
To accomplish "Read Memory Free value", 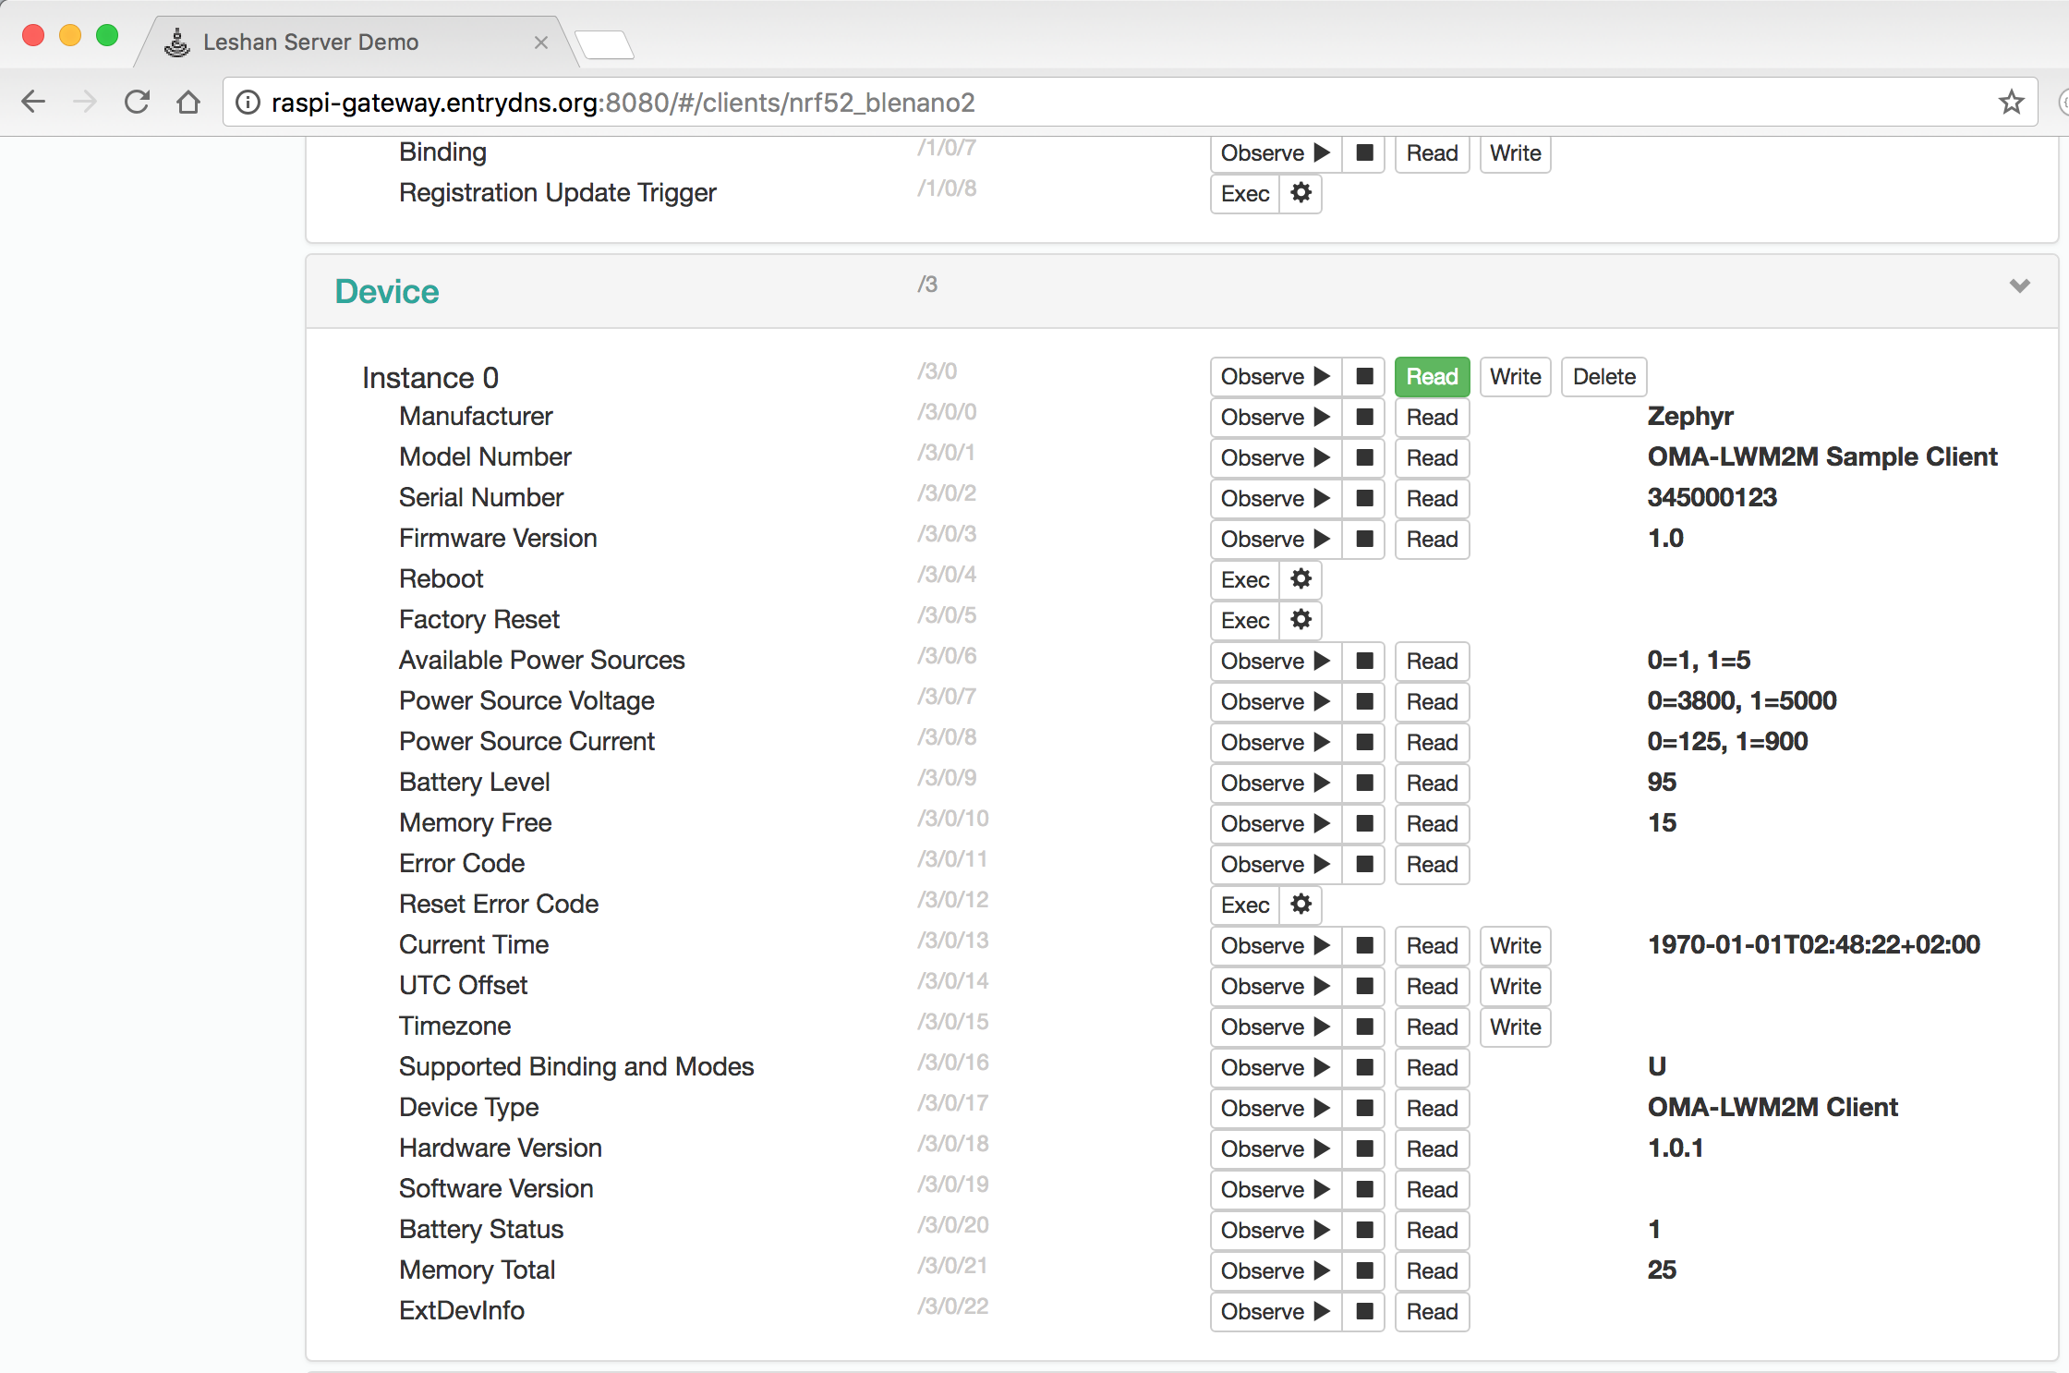I will click(x=1432, y=824).
